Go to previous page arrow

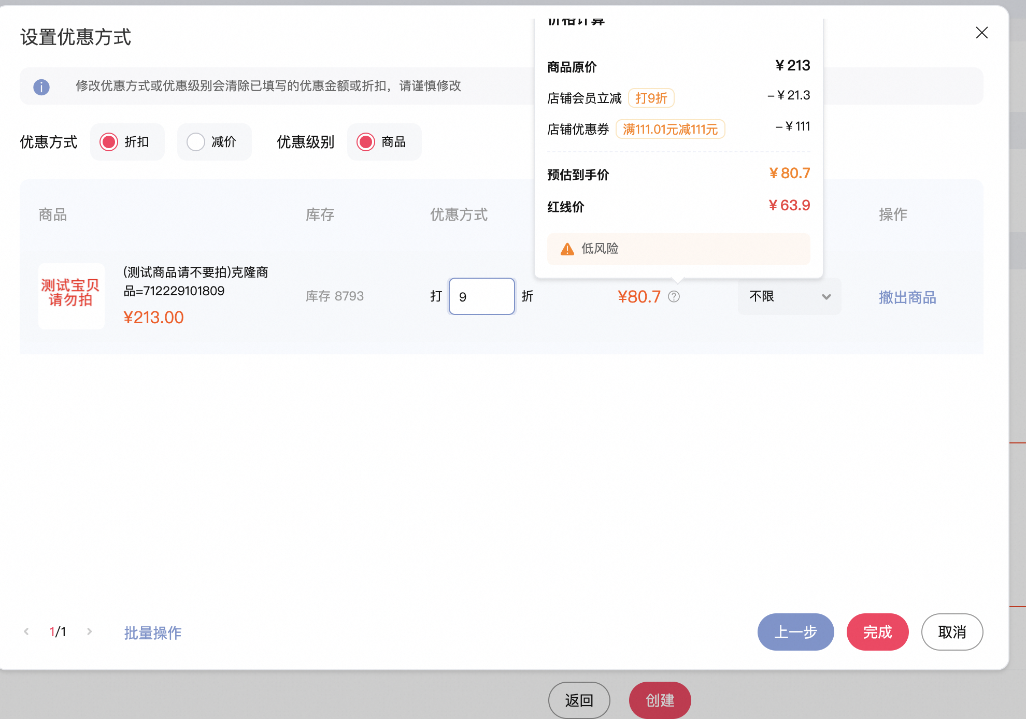26,631
